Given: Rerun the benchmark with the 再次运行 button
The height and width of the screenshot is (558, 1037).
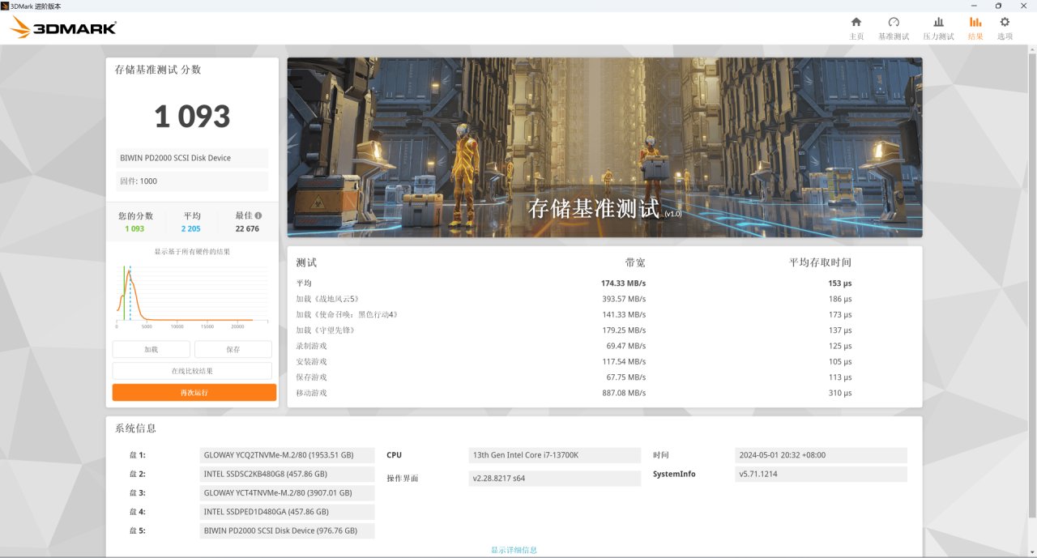Looking at the screenshot, I should pos(193,392).
